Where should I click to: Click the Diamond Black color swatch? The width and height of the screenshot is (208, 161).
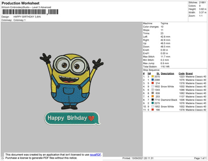pyautogui.click(x=152, y=100)
